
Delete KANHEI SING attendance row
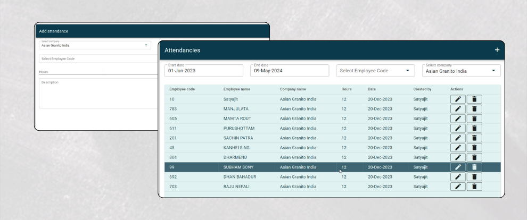[x=474, y=148]
